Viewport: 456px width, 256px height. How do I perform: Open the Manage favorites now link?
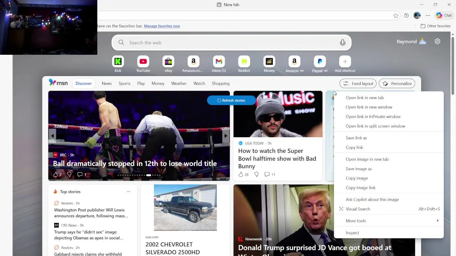[162, 26]
